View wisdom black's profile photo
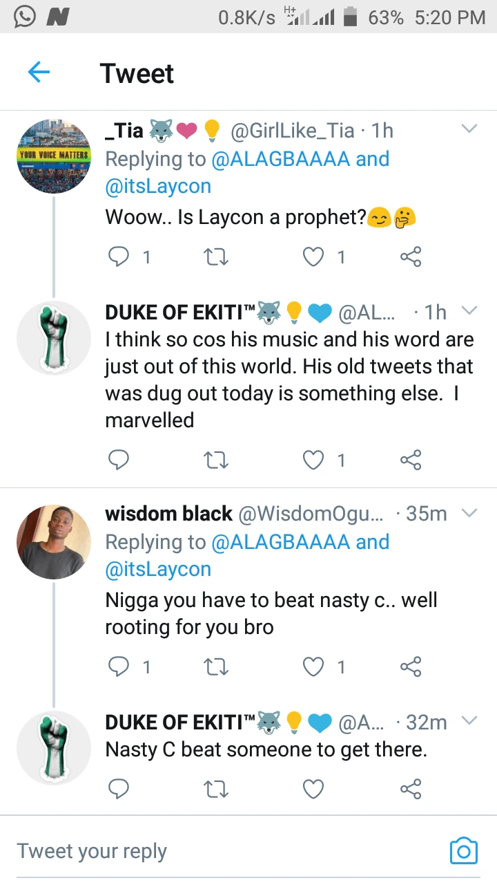Image resolution: width=497 pixels, height=885 pixels. coord(54,541)
